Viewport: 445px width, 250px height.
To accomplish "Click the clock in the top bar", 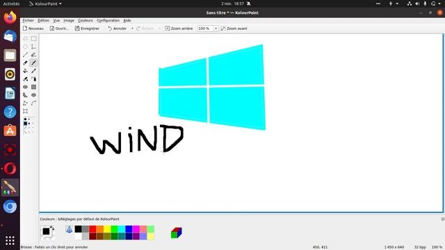I will 232,3.
